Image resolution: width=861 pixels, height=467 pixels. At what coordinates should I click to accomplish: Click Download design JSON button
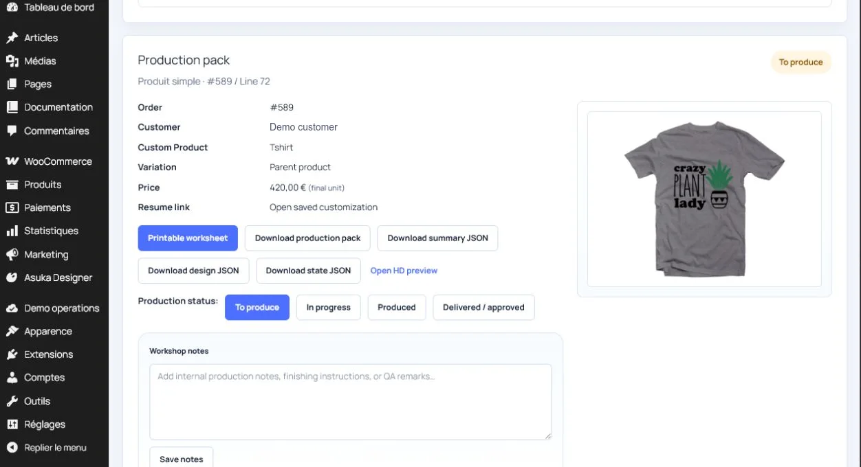[x=193, y=271]
